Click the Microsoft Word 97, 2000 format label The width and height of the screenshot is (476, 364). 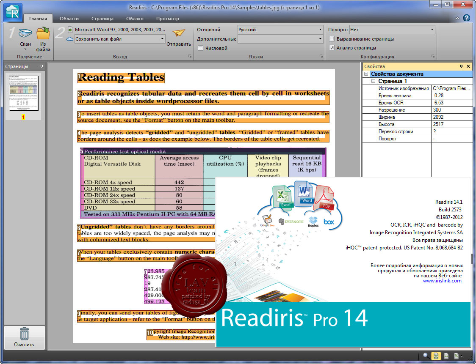[120, 30]
